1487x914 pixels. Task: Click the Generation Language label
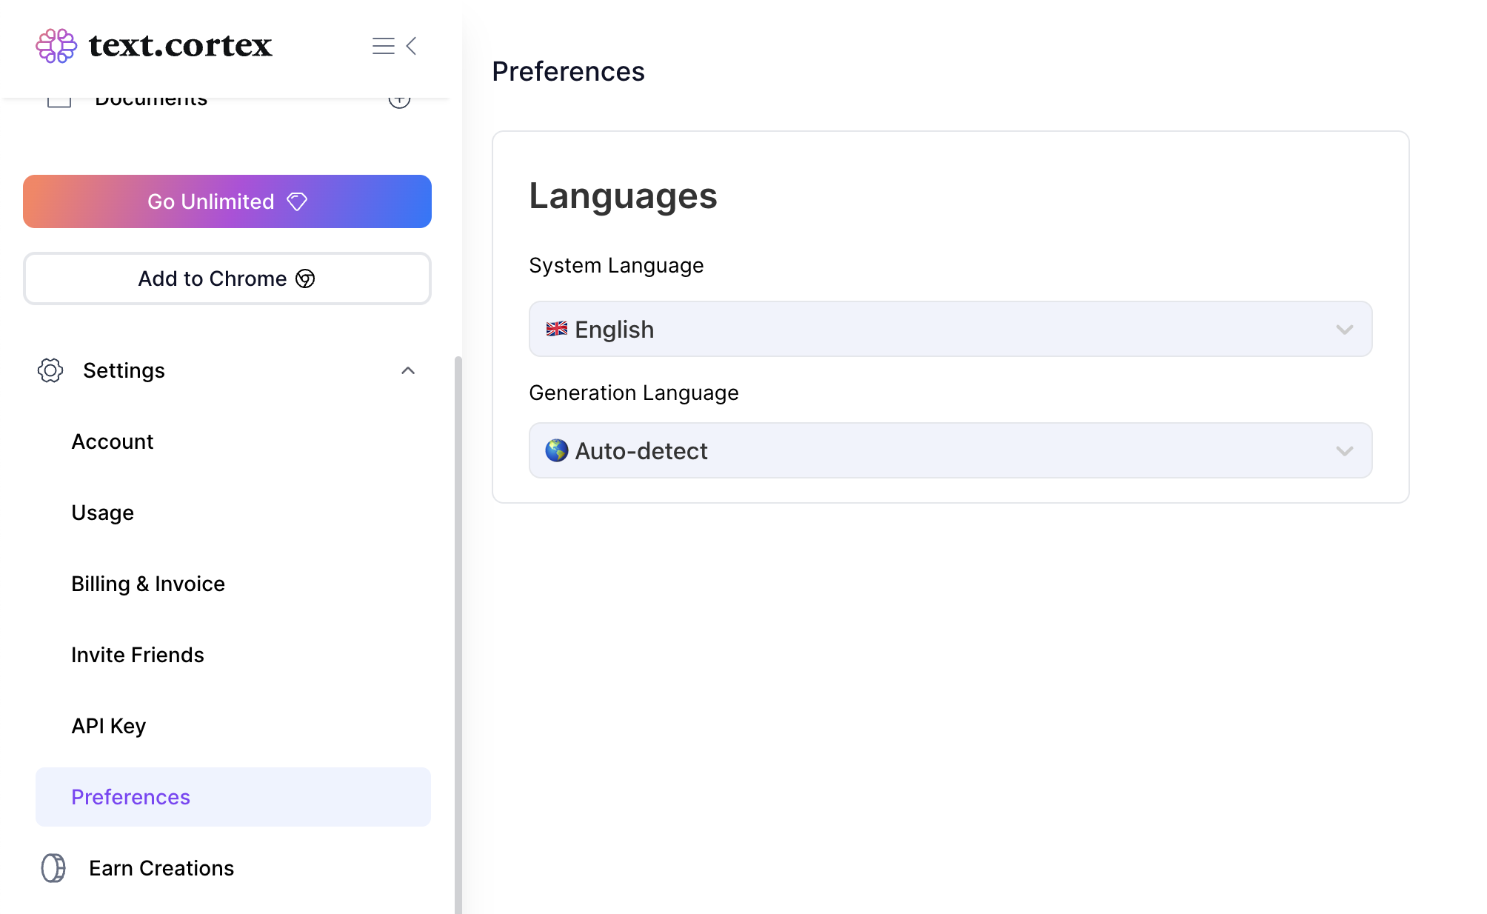(634, 393)
